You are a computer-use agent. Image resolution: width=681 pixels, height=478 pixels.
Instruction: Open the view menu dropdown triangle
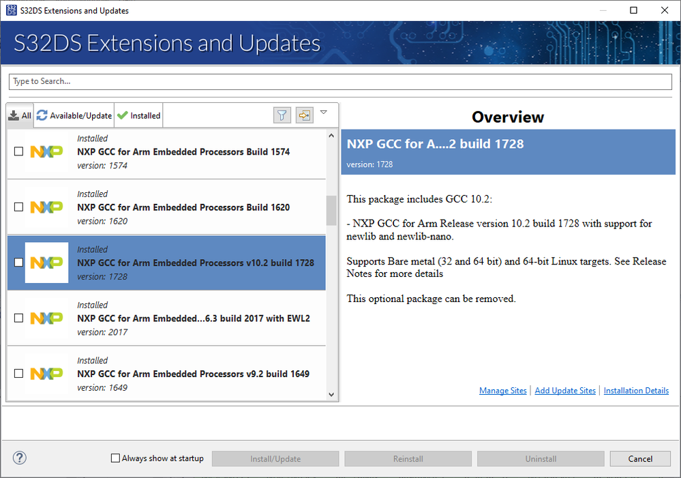[x=324, y=113]
